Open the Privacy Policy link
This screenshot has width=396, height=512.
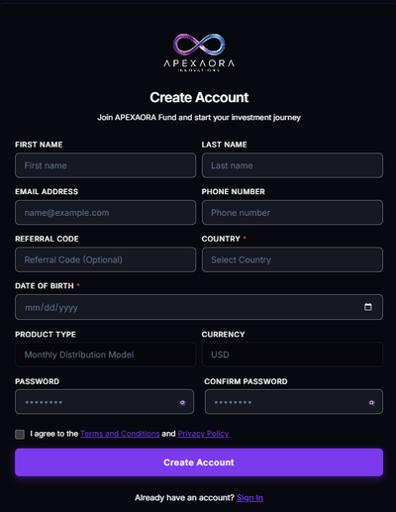[x=203, y=434]
